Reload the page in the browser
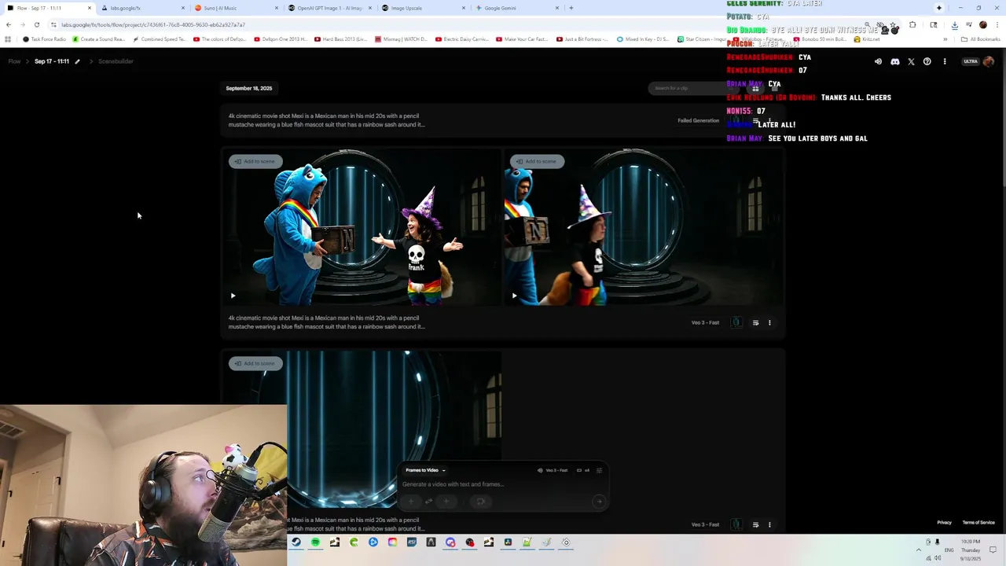Viewport: 1006px width, 566px height. [36, 24]
